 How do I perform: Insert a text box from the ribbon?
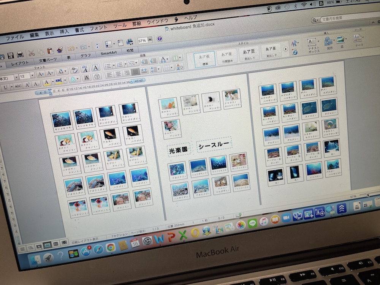[312, 42]
